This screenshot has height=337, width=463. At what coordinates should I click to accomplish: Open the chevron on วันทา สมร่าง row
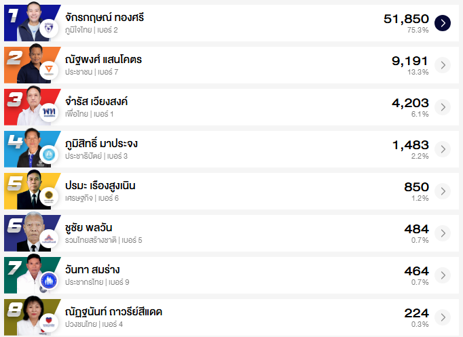coord(443,275)
